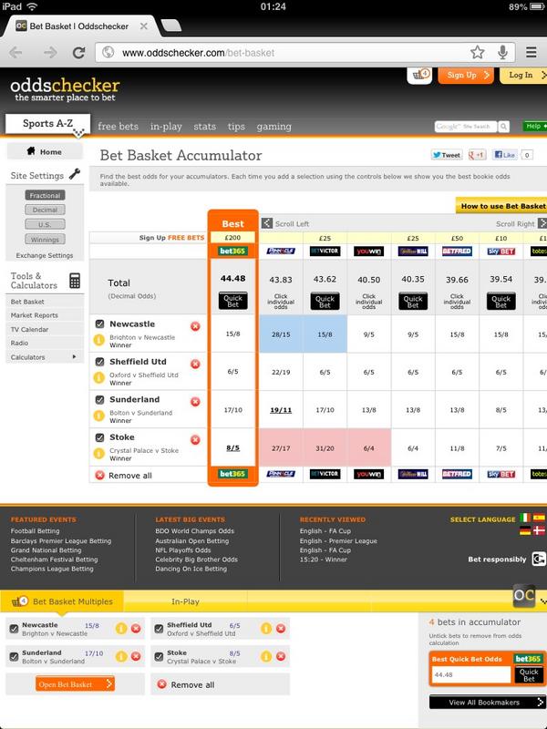Click Pinnacle 19/11 Sunderland odds
This screenshot has height=729, width=547.
(x=281, y=410)
